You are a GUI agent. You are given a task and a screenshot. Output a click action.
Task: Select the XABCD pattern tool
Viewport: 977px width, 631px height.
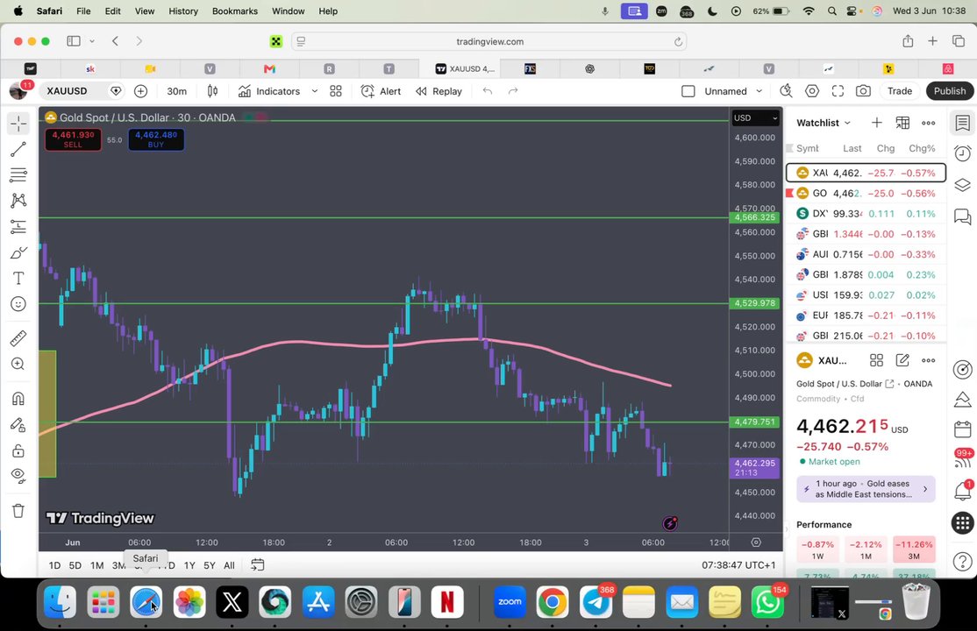[x=18, y=201]
